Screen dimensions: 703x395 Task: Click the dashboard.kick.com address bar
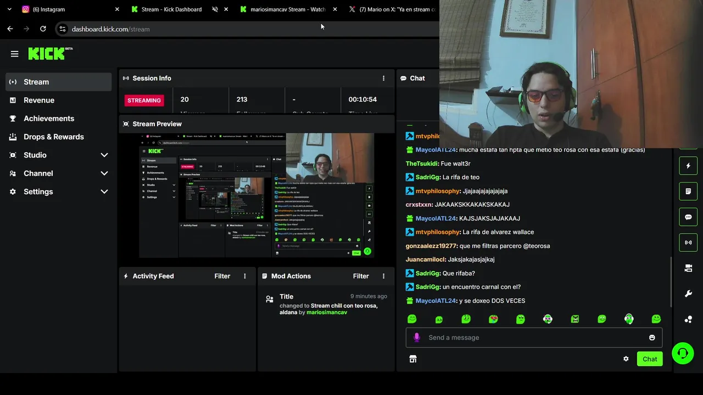[x=247, y=29]
